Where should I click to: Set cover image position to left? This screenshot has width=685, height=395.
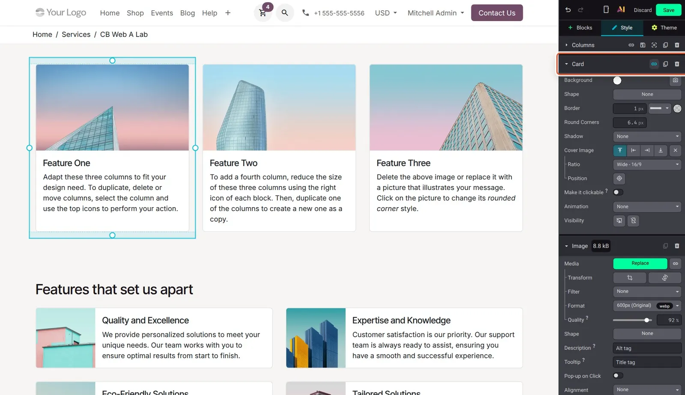tap(633, 150)
